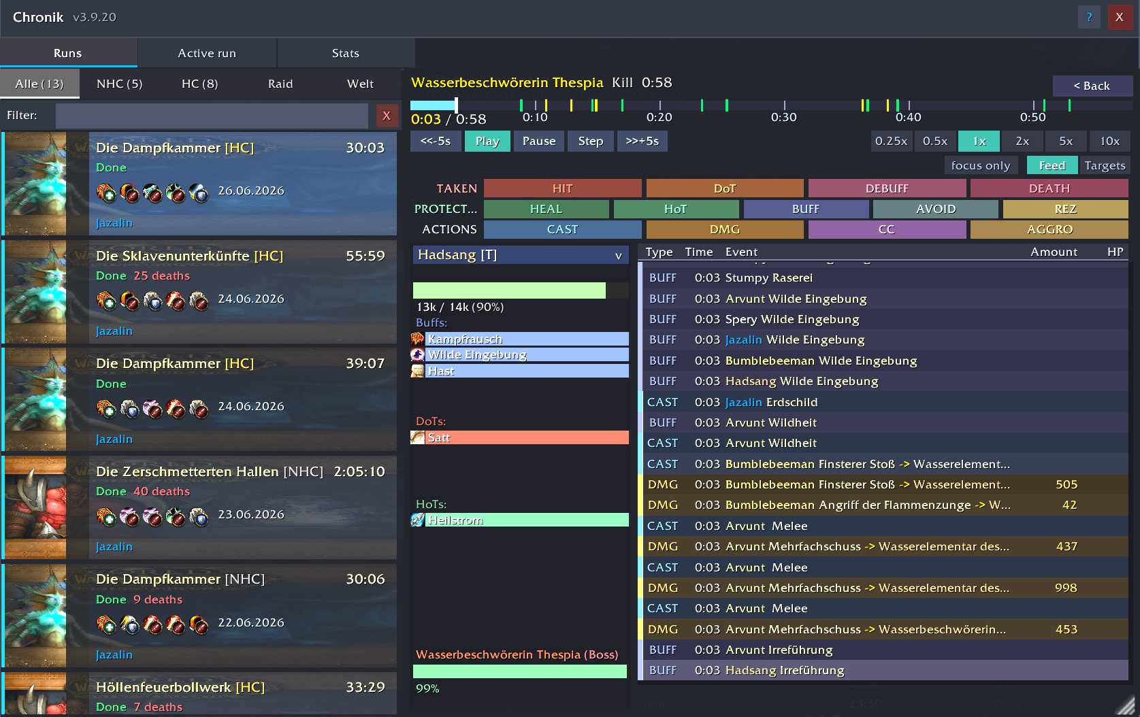The width and height of the screenshot is (1140, 717).
Task: Click the tank icon in the Zerschmetterten Hallen run
Action: point(199,516)
